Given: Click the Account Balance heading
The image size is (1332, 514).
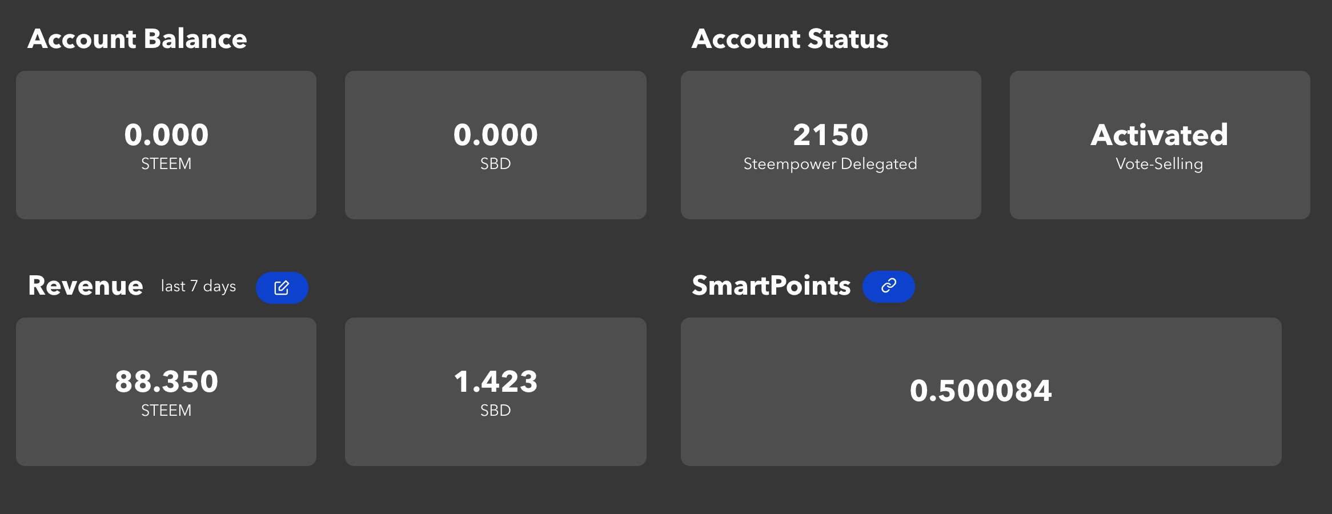Looking at the screenshot, I should tap(137, 39).
